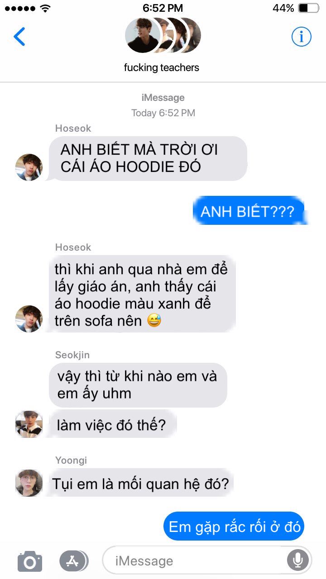This screenshot has width=326, height=579.
Task: Open the camera icon
Action: pos(30,561)
